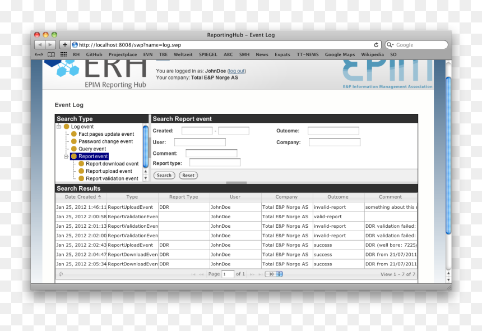This screenshot has height=331, width=482.
Task: Open the Expats bookmark
Action: 282,54
